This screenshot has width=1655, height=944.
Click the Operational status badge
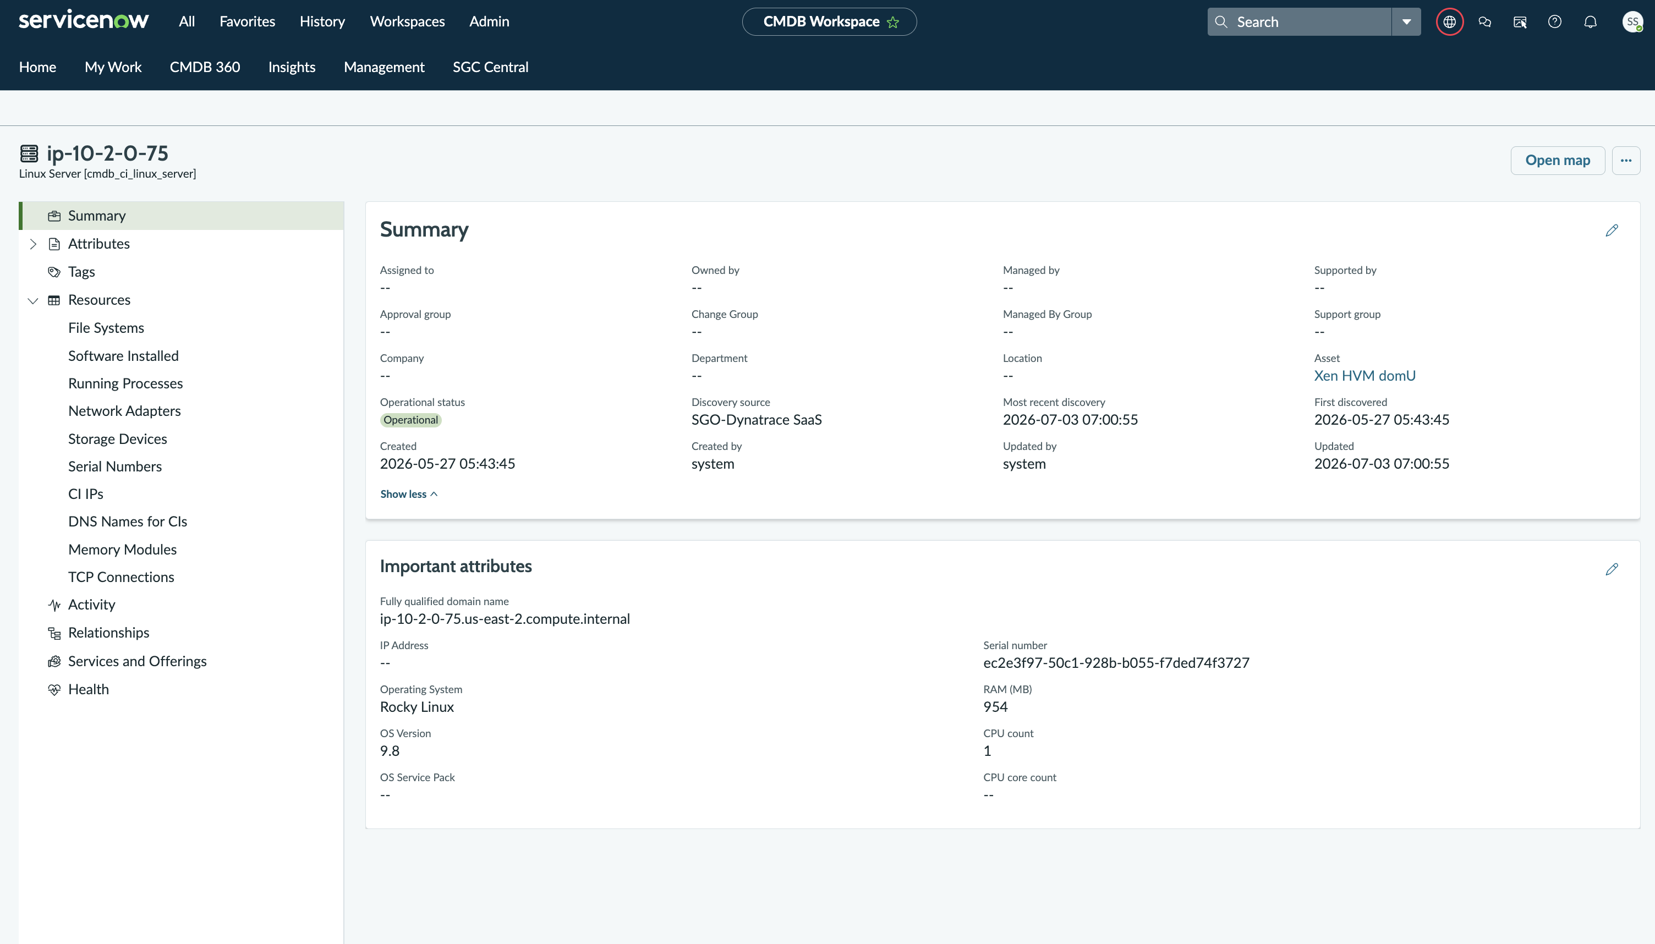pos(411,420)
